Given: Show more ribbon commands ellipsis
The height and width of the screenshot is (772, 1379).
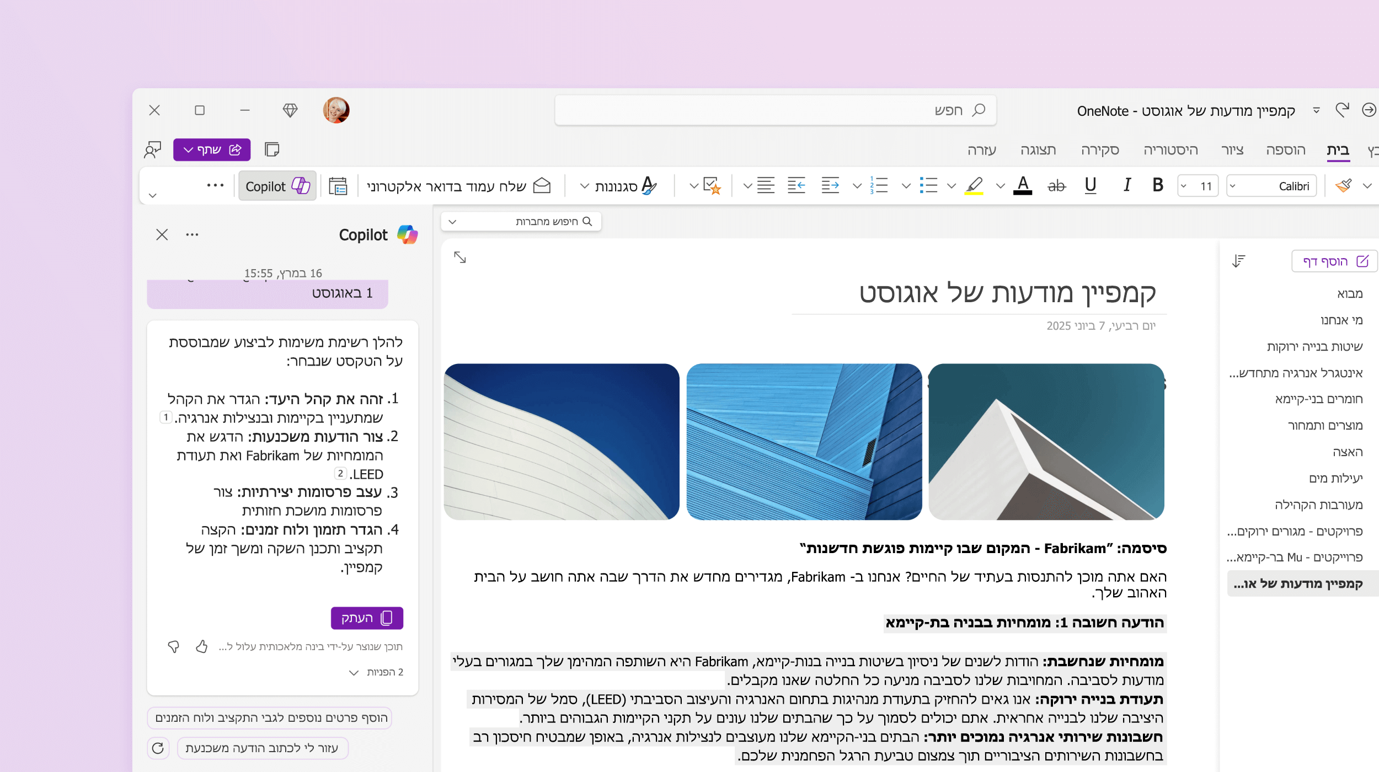Looking at the screenshot, I should (215, 185).
